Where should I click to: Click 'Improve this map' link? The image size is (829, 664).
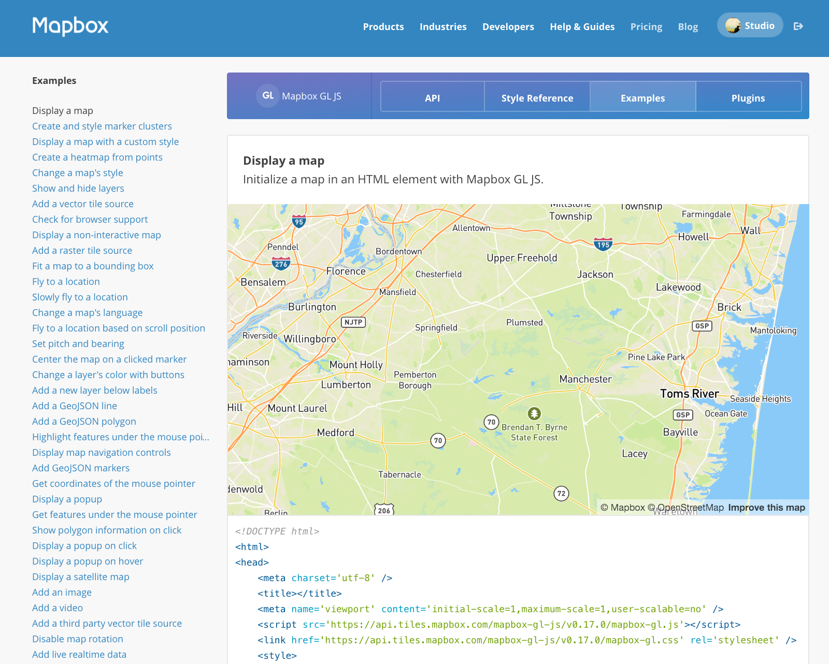pos(766,508)
